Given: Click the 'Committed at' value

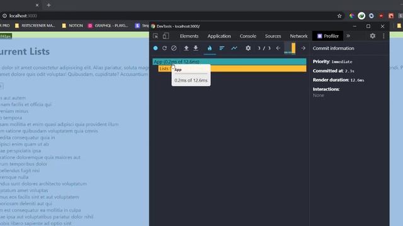Looking at the screenshot, I should click(349, 71).
